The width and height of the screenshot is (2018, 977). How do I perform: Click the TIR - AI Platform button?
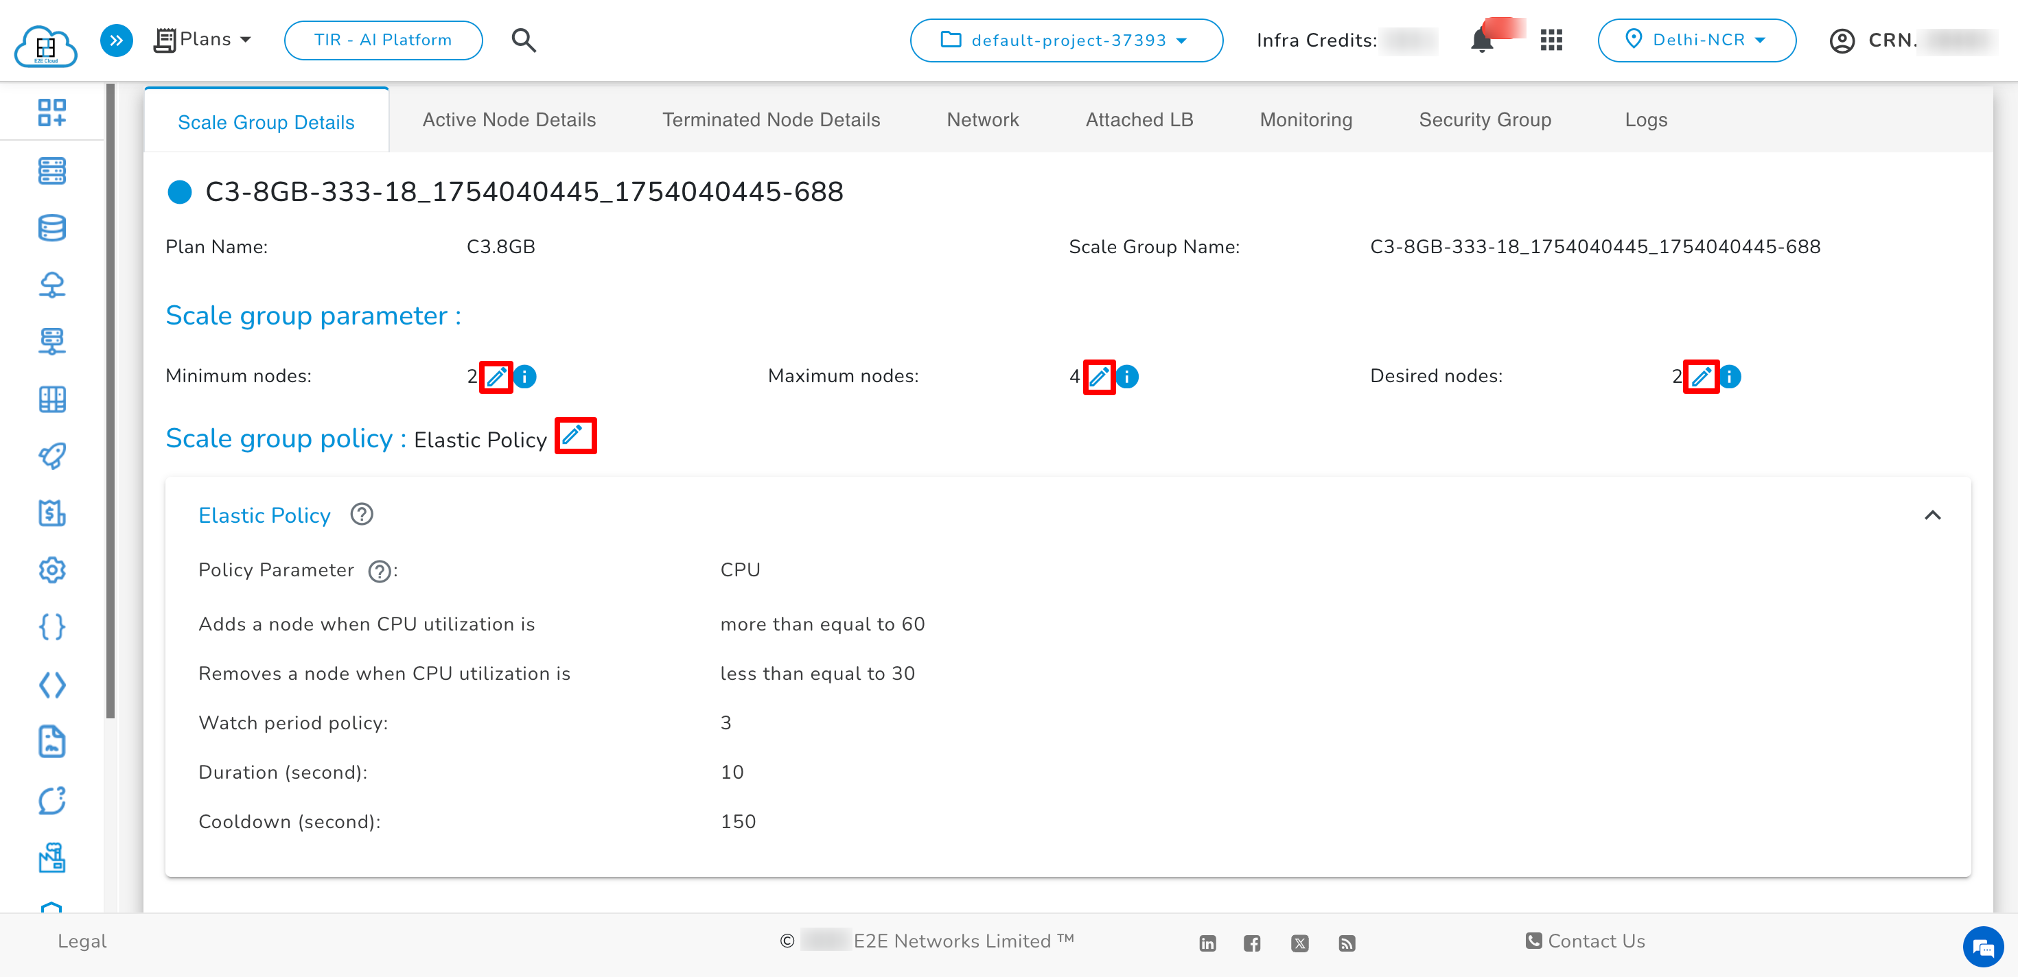(383, 40)
